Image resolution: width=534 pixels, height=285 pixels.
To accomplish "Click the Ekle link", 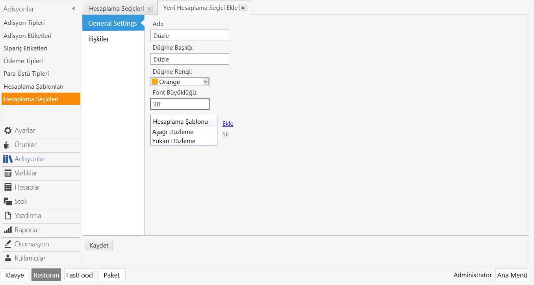I will click(228, 123).
